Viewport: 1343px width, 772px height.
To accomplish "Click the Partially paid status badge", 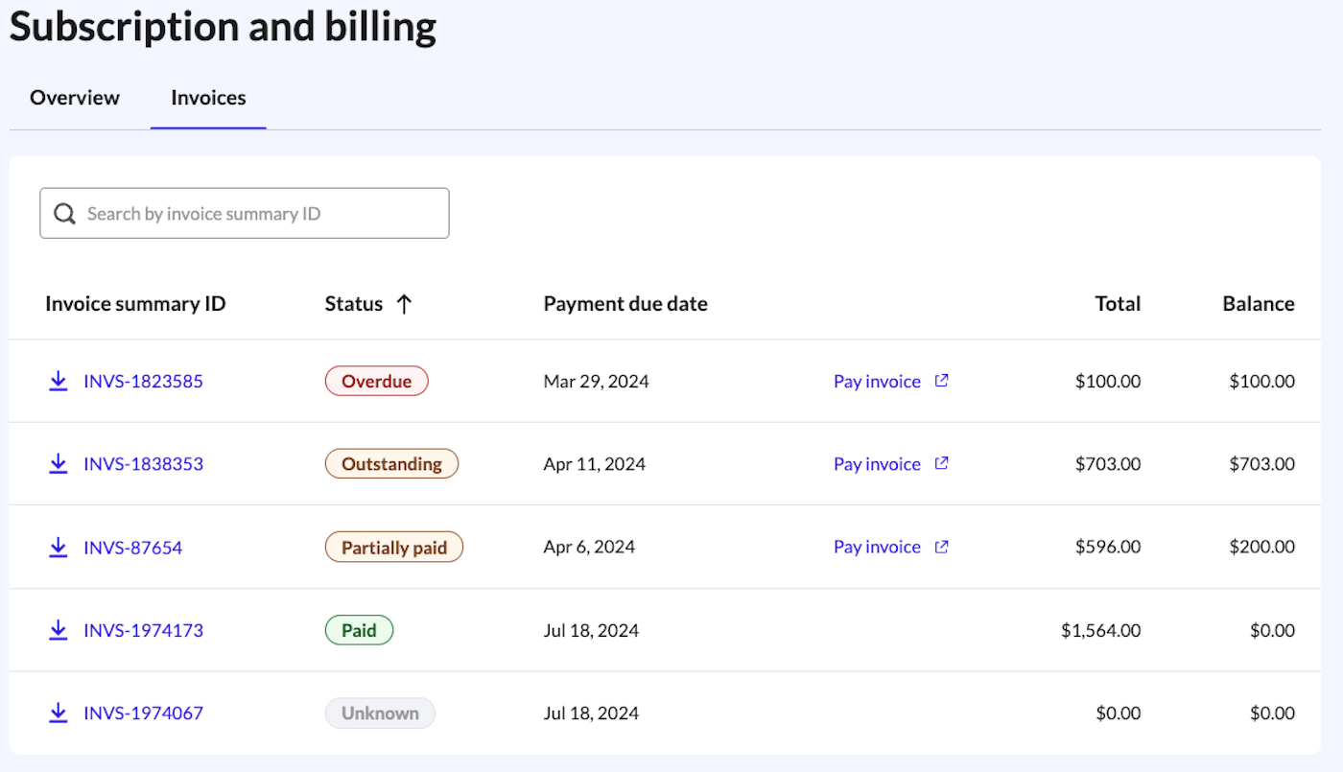I will [x=394, y=548].
